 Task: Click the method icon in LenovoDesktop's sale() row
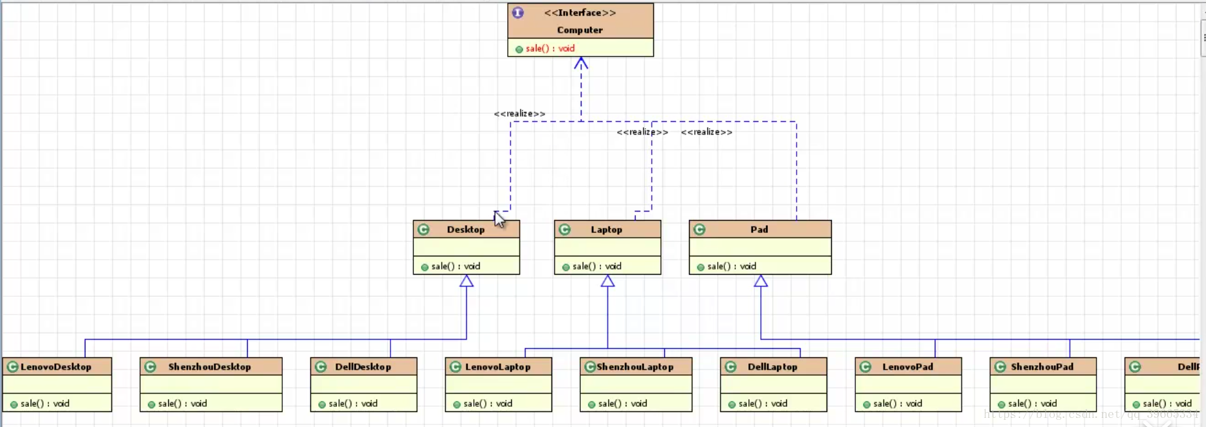[14, 404]
